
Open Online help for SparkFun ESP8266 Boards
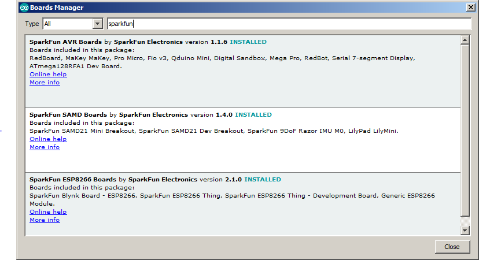(48, 212)
